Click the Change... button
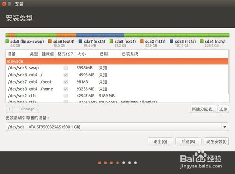 [29, 109]
